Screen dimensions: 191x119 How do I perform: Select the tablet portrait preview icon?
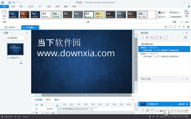[175, 27]
